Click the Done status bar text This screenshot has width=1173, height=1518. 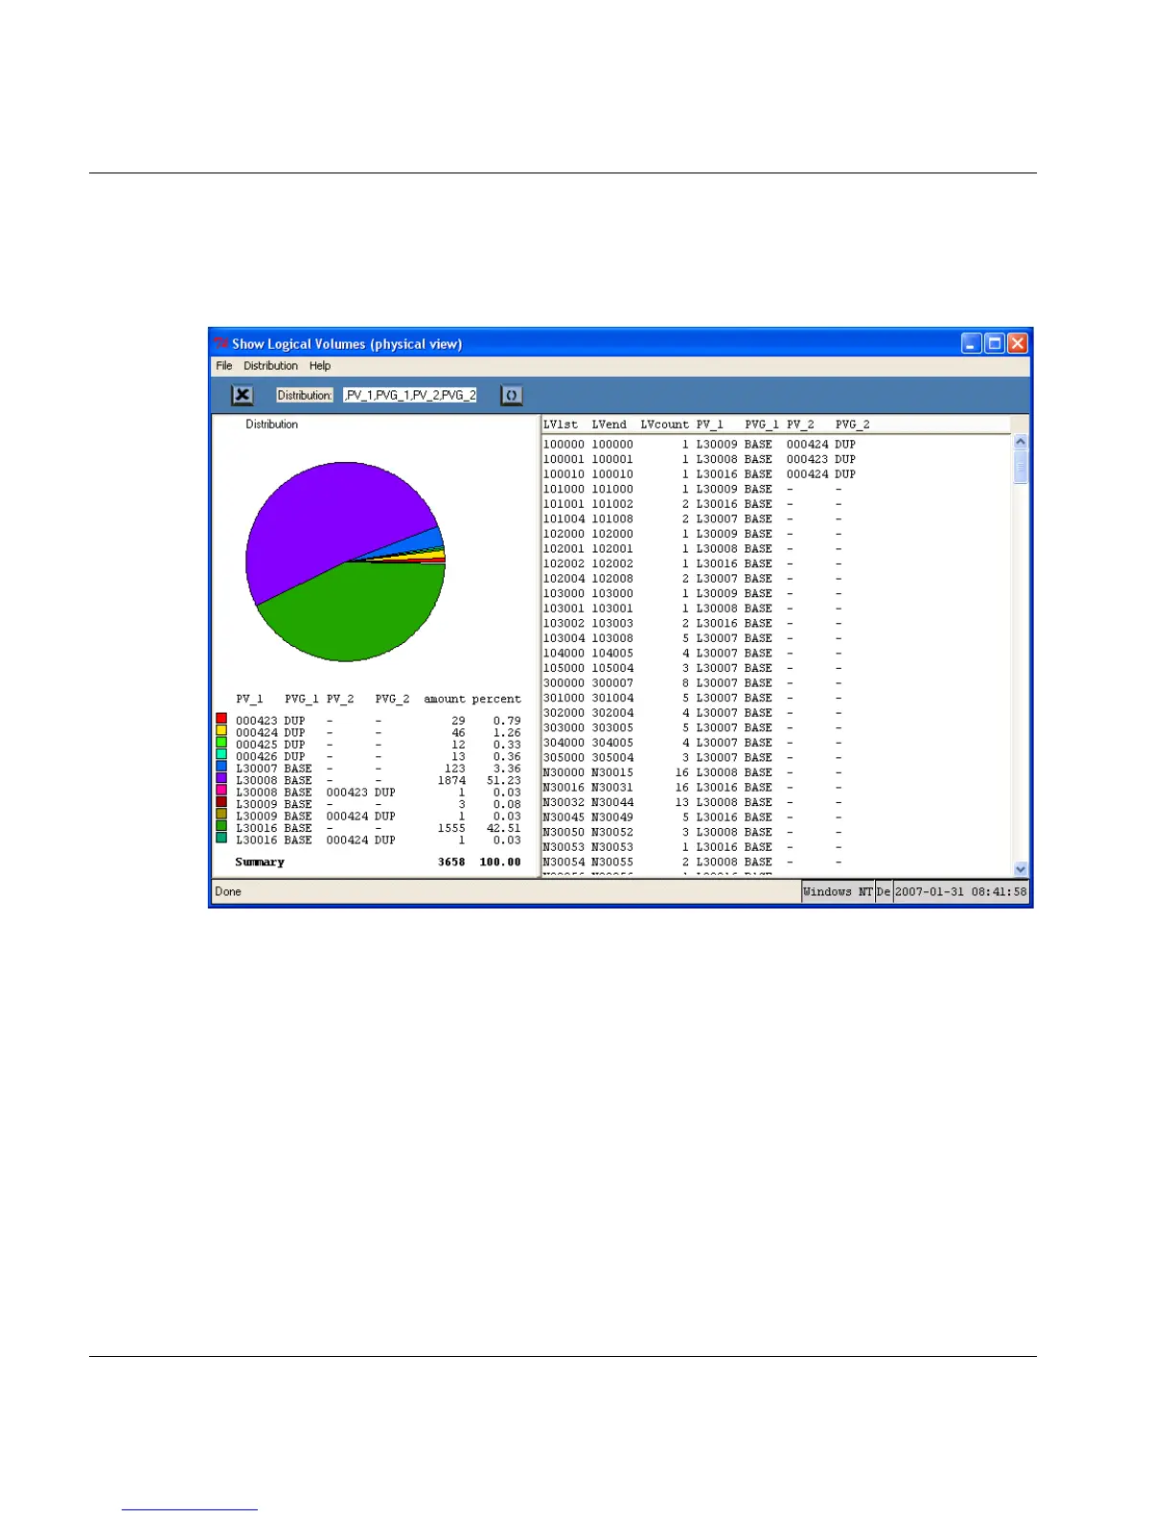coord(228,891)
